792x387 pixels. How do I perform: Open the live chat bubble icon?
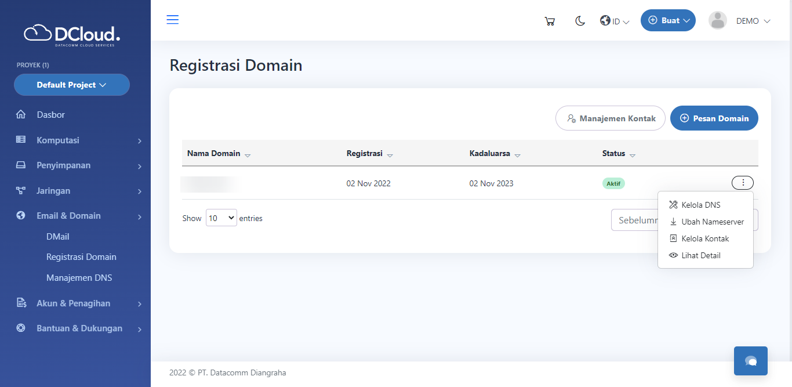(751, 361)
